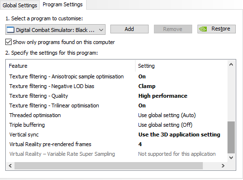
Task: Select the Threaded optimisation feature row
Action: tap(117, 115)
